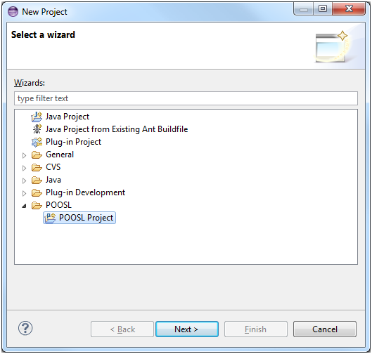Click the Eclipse icon in the title bar
372x354 pixels.
click(13, 12)
